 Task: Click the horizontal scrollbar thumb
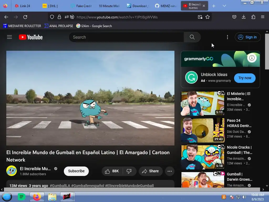point(132,189)
